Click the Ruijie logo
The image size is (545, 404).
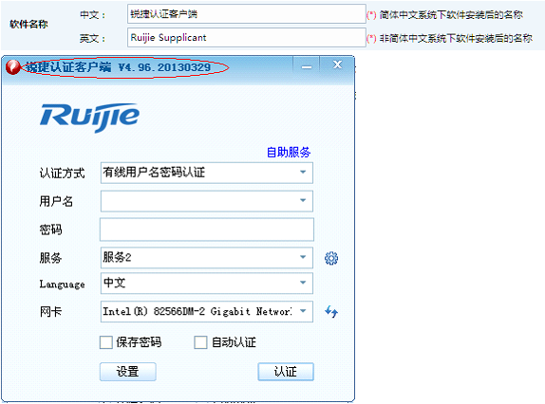[x=89, y=117]
